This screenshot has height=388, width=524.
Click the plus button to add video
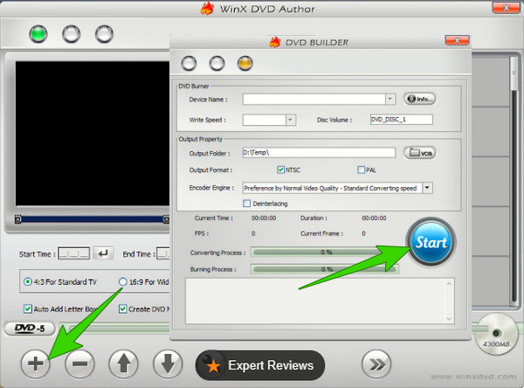36,364
